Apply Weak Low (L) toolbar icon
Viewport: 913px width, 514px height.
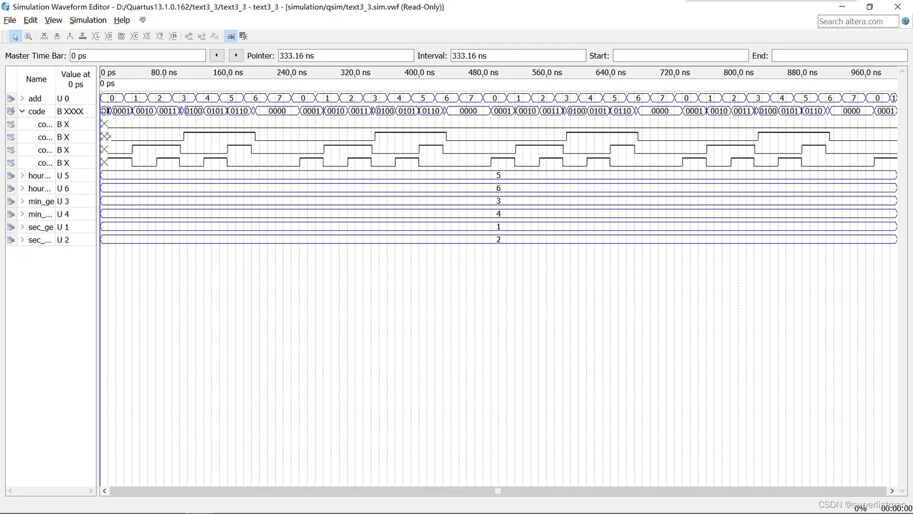[x=96, y=36]
